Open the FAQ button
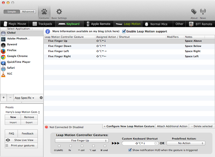This screenshot has width=215, height=157. point(11,134)
